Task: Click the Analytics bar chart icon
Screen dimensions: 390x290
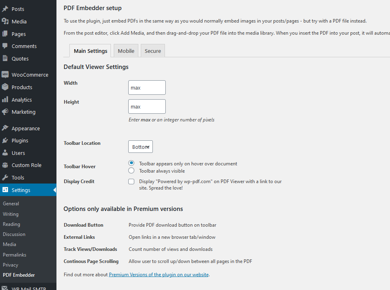Action: pos(5,100)
